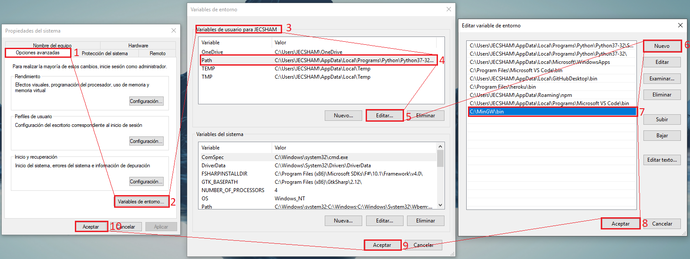Click Editar button under user variables
The height and width of the screenshot is (259, 690).
(x=384, y=116)
